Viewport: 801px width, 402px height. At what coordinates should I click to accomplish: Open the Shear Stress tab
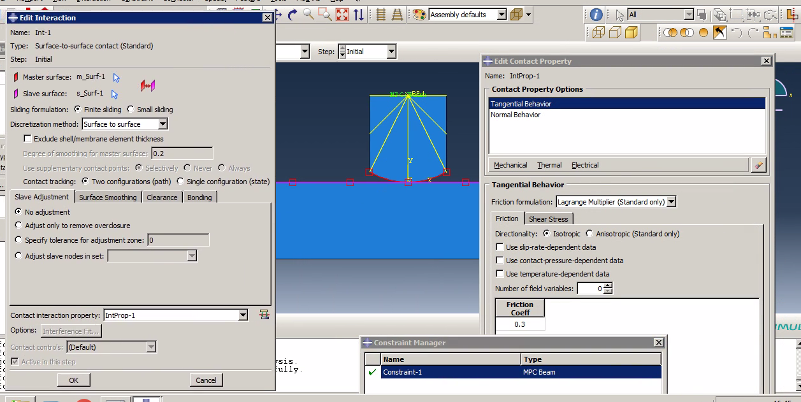tap(548, 219)
